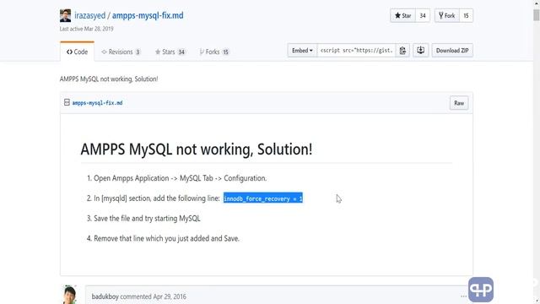Open the Revisions tab
Image resolution: width=540 pixels, height=304 pixels.
pos(121,52)
